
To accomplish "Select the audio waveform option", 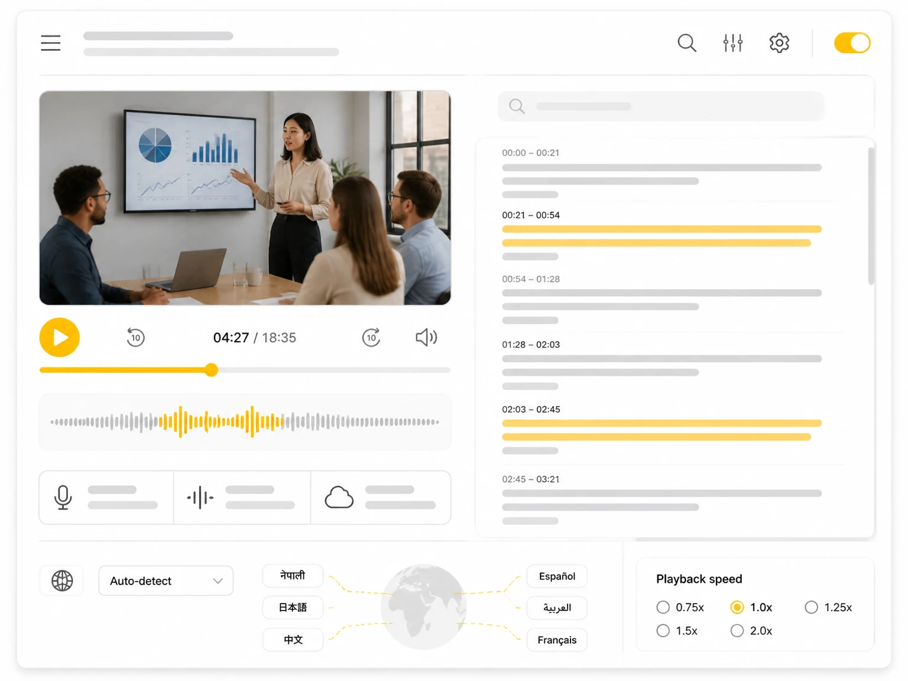I will coord(242,498).
